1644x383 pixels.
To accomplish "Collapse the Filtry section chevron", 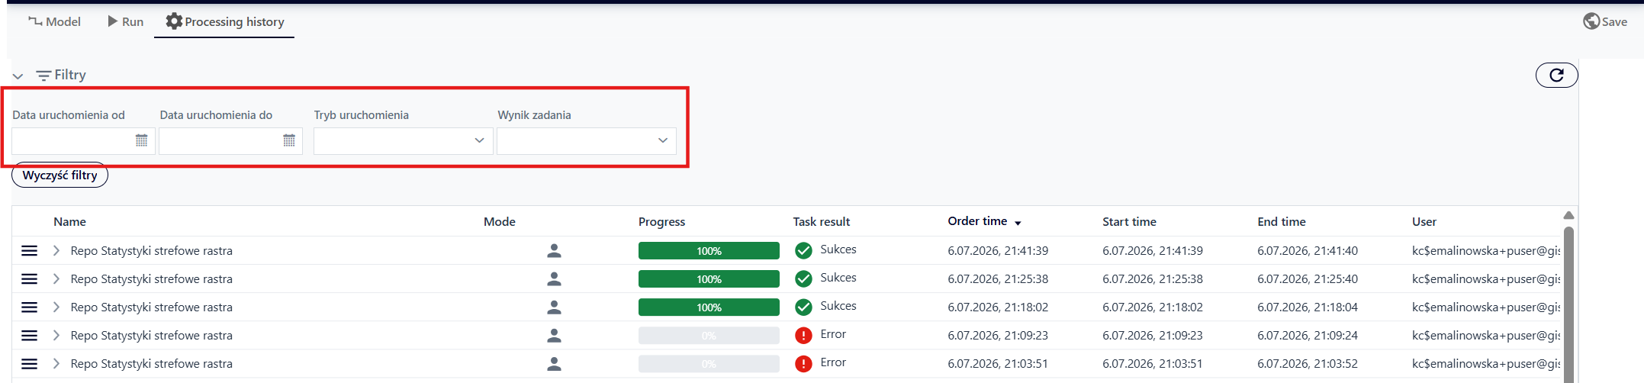I will tap(18, 76).
